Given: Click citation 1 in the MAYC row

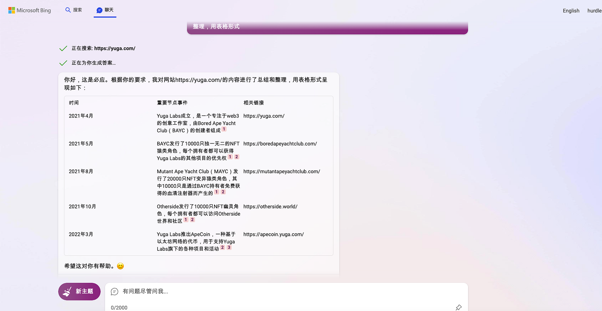Looking at the screenshot, I should point(217,192).
